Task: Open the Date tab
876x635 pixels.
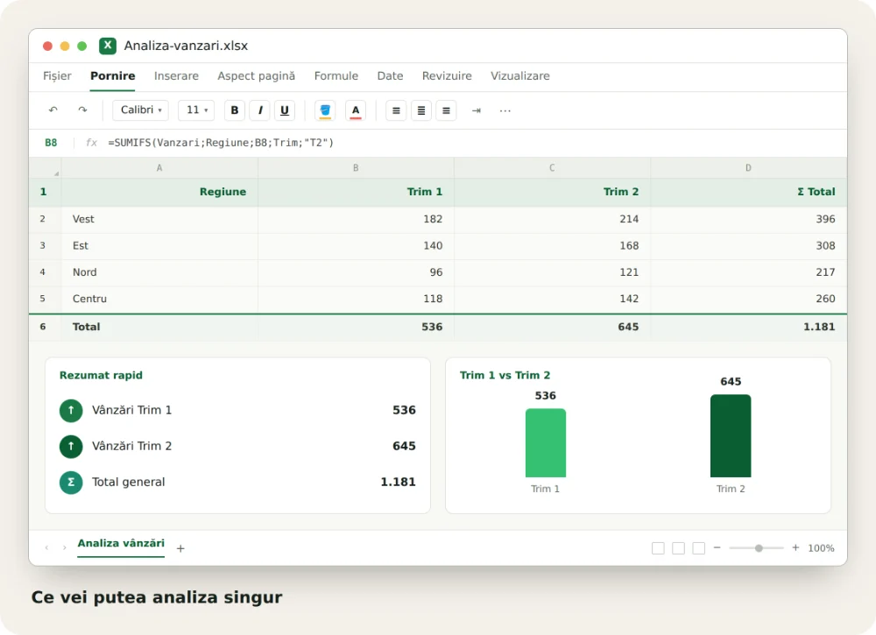Action: tap(390, 76)
